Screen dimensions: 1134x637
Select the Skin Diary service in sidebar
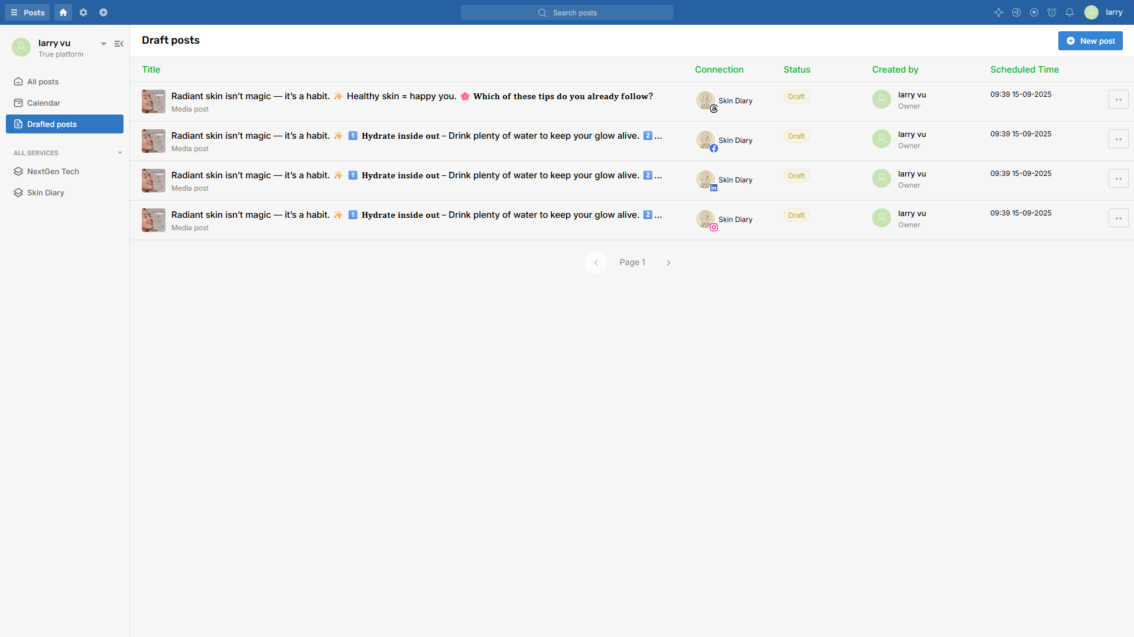click(x=46, y=193)
